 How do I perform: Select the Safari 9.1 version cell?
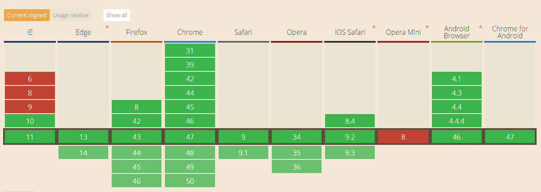[243, 152]
